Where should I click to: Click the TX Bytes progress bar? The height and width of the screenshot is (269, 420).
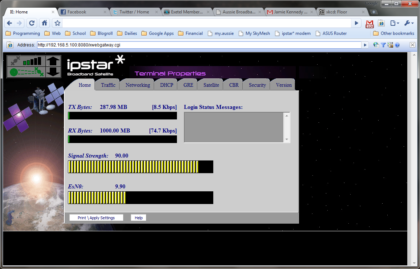point(122,116)
